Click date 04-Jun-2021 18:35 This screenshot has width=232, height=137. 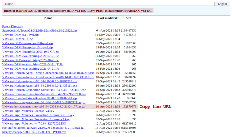tap(108, 31)
